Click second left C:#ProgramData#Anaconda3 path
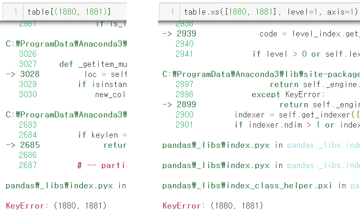 [x=66, y=115]
